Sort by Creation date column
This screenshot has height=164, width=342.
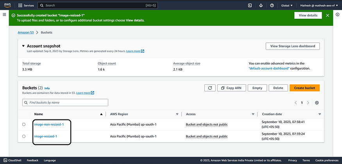pyautogui.click(x=320, y=114)
